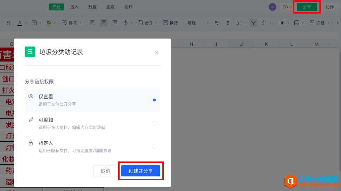Center align text in toolbar
Viewport: 341px width, 191px height.
(104, 23)
